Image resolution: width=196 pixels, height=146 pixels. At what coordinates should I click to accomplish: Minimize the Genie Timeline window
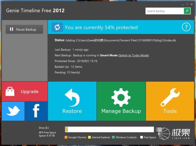[183, 4]
